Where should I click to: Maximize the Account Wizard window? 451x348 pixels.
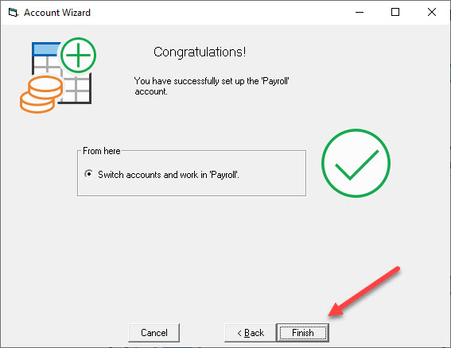pyautogui.click(x=395, y=13)
